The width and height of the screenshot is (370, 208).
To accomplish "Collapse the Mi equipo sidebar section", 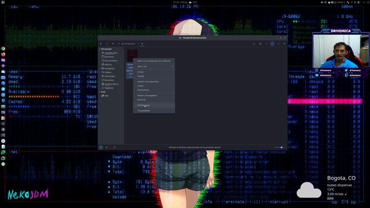I will tap(100, 49).
